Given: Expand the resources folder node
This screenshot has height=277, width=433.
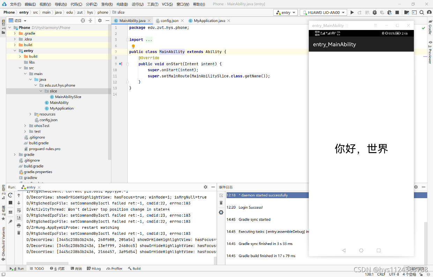Looking at the screenshot, I should 30,114.
